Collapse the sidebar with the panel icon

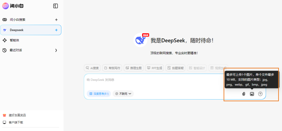coord(56,6)
